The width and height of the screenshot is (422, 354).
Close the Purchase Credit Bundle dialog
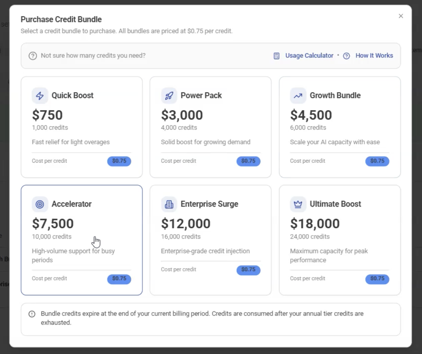click(x=401, y=16)
